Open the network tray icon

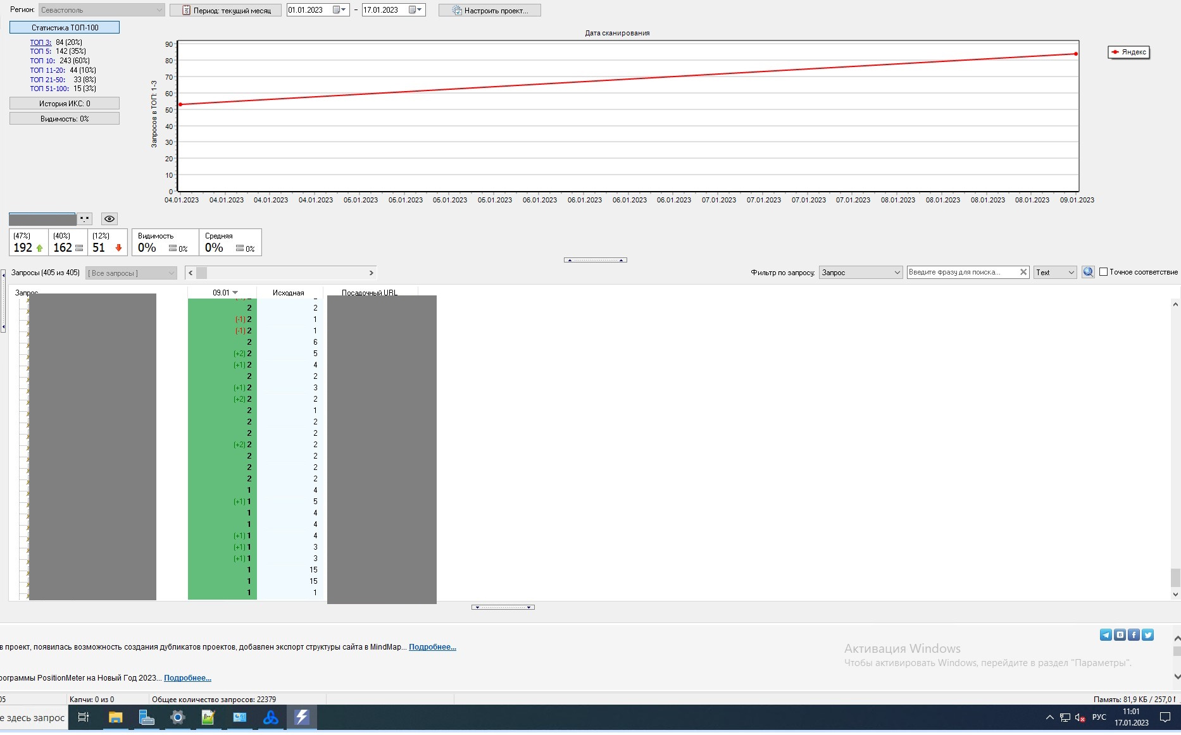[x=1065, y=717]
